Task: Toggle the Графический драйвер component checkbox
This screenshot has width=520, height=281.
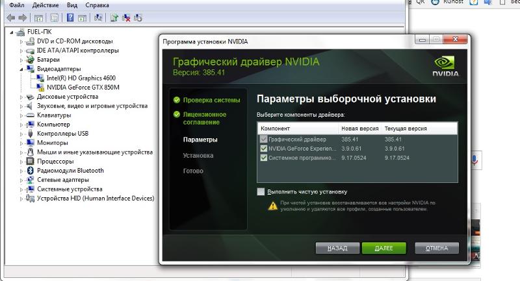Action: pos(264,140)
